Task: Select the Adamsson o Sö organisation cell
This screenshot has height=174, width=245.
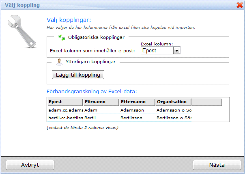Action: pos(173,110)
